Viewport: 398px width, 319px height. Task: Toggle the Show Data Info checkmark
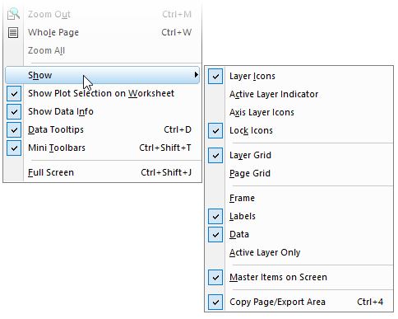click(x=14, y=111)
